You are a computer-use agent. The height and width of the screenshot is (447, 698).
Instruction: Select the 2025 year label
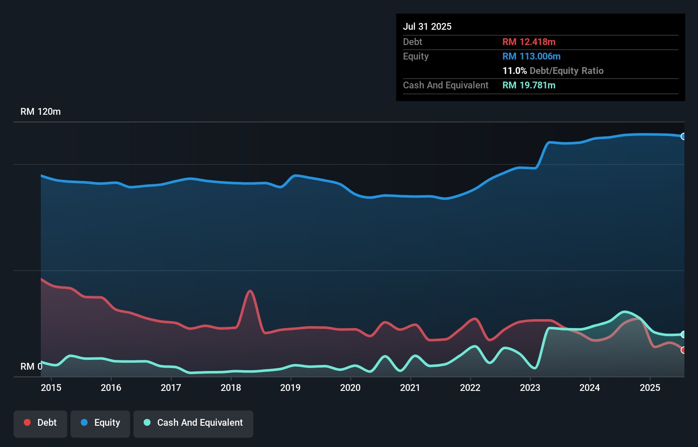point(650,388)
